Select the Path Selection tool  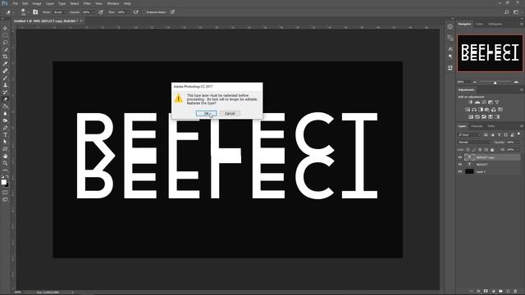pyautogui.click(x=5, y=142)
